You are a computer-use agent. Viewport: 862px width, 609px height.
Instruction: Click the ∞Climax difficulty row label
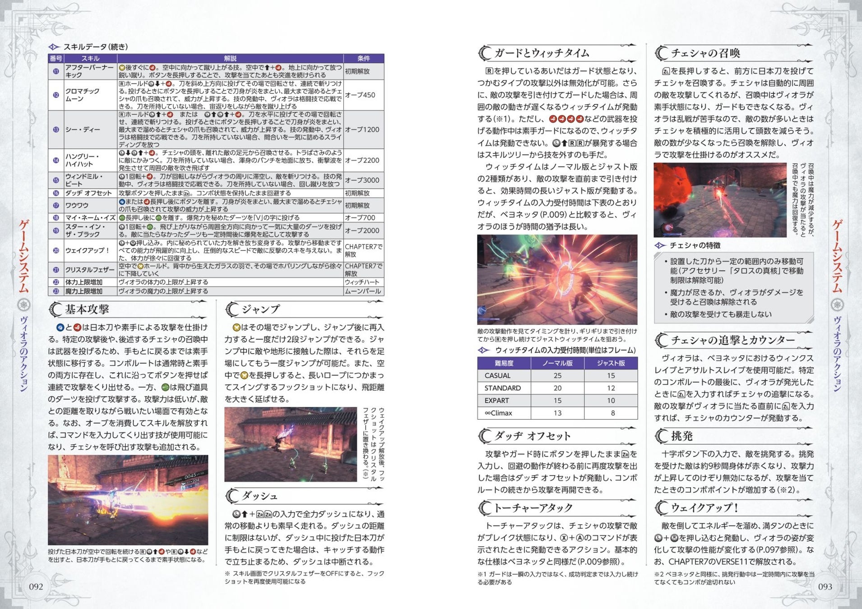[498, 413]
